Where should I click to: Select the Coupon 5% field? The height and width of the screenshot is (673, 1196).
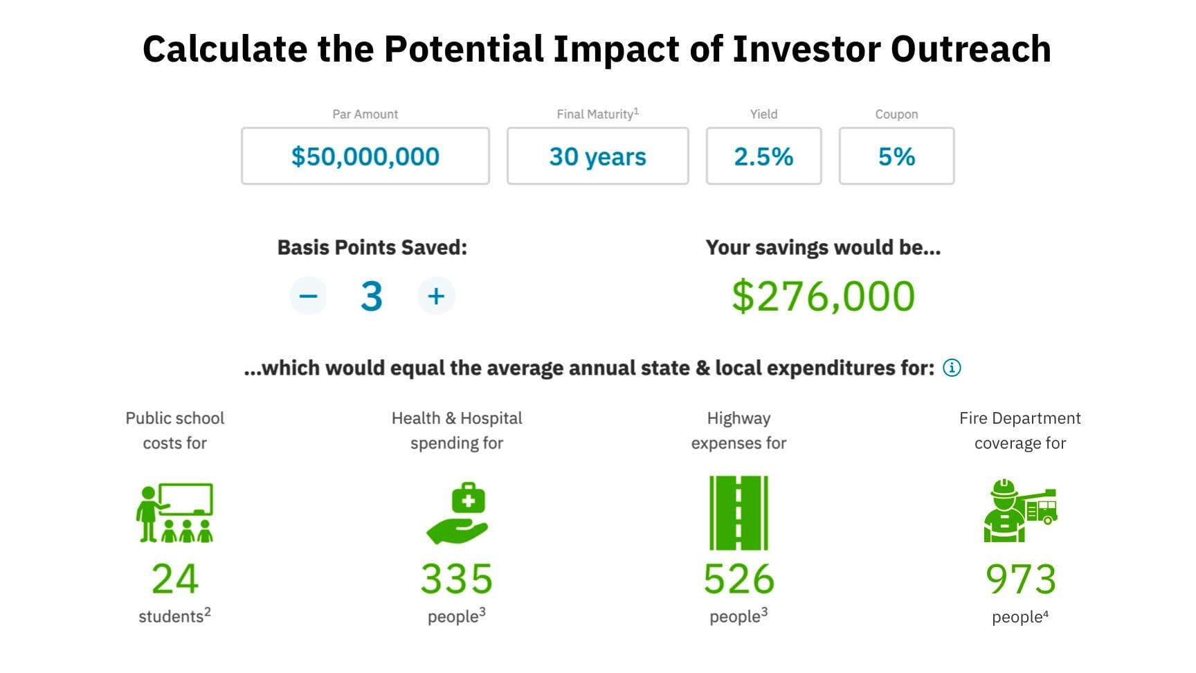(897, 156)
